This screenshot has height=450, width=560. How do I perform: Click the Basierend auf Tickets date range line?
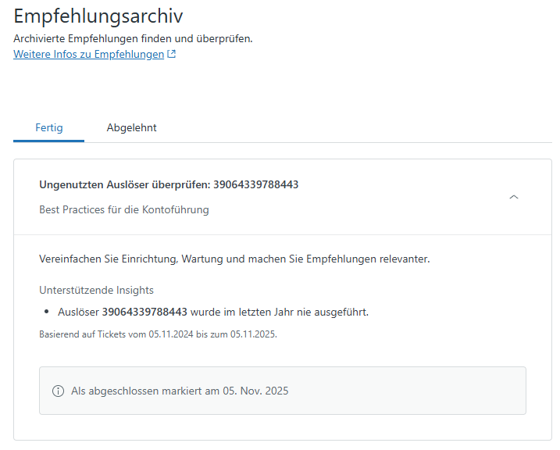(x=158, y=334)
